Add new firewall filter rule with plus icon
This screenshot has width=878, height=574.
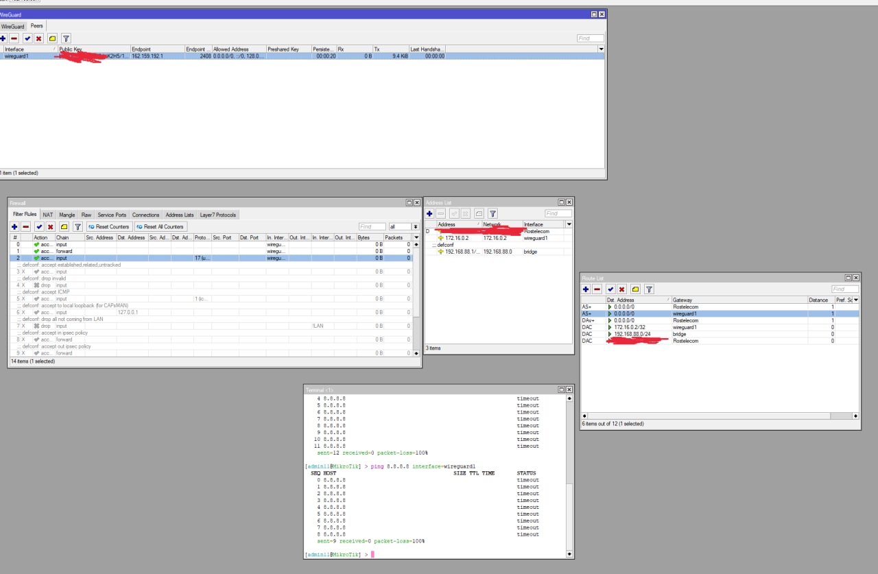pos(15,226)
